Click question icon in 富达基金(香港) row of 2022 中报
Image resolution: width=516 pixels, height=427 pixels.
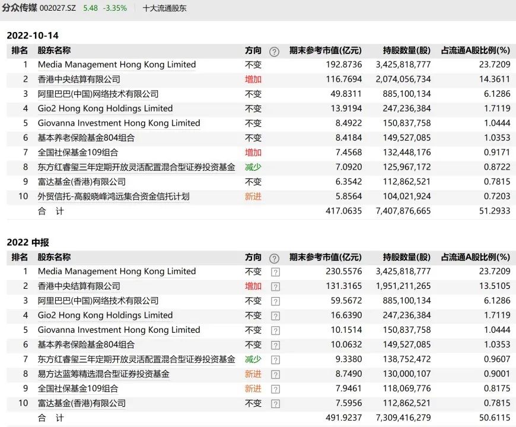point(275,404)
